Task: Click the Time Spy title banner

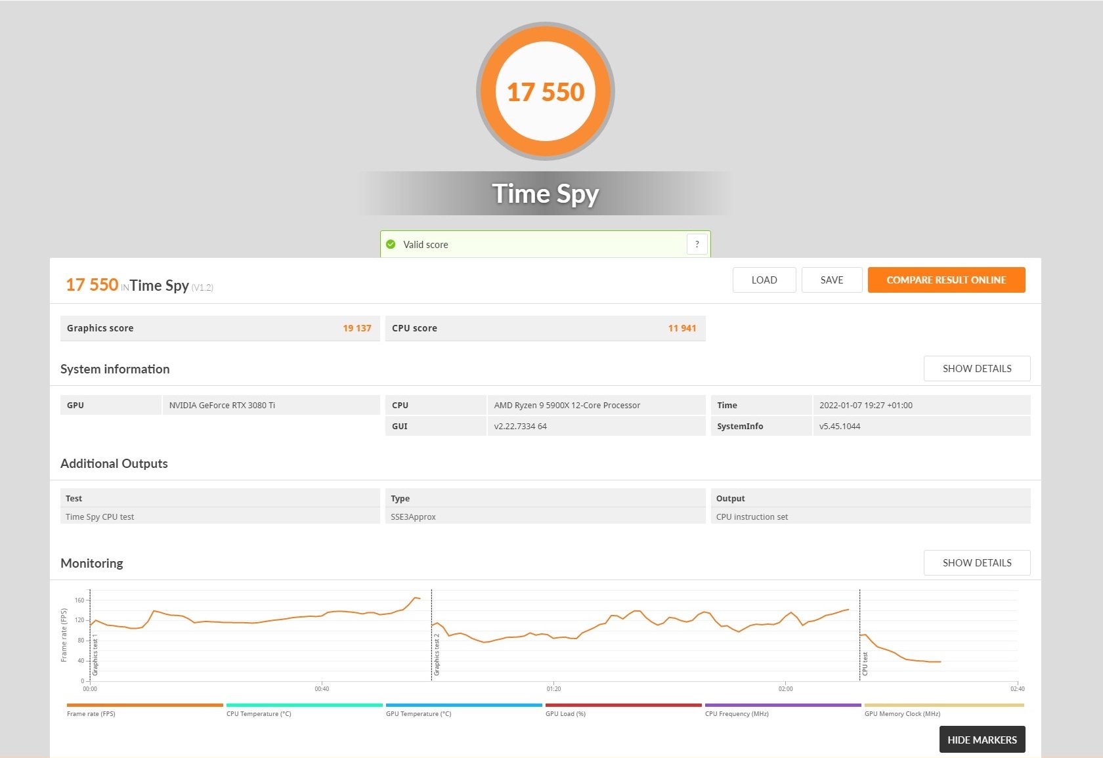Action: 546,194
